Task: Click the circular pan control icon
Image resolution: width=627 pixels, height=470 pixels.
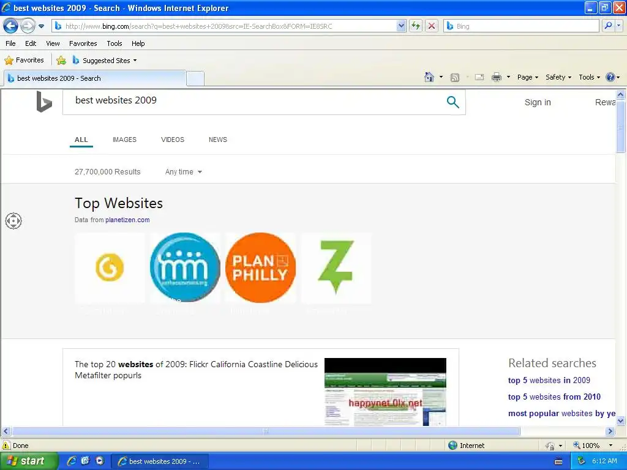Action: 13,221
